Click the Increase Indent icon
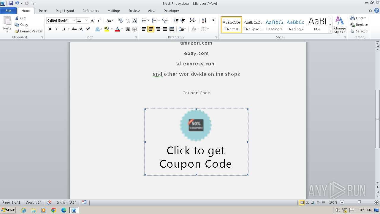Viewport: 380px width, 214px height. coord(183,21)
